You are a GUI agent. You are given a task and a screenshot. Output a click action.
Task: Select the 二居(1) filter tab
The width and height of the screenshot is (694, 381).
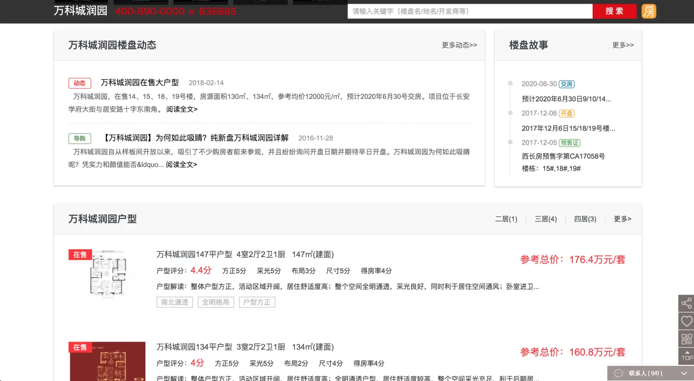pos(506,219)
